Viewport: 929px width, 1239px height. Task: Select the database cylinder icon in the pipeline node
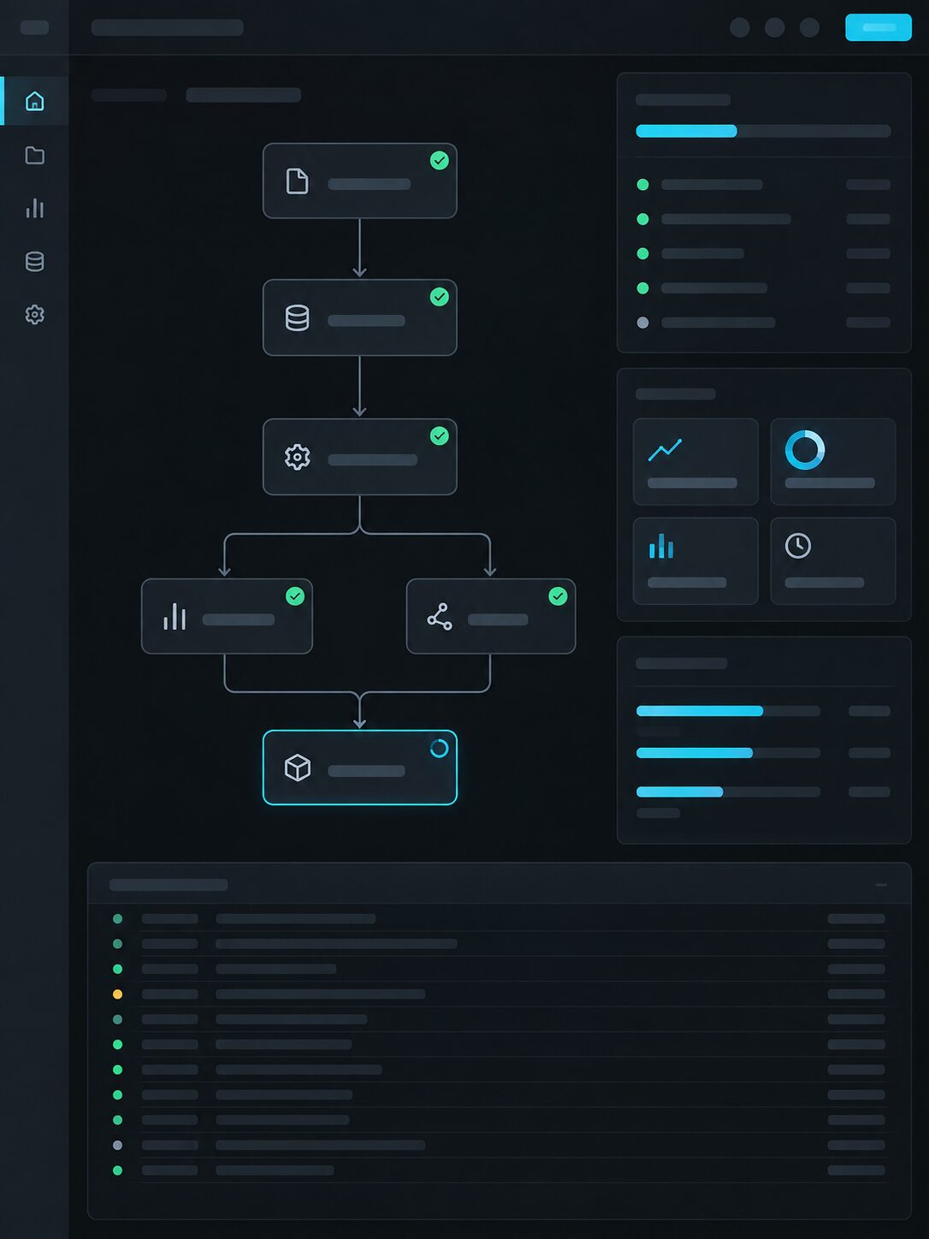tap(297, 318)
